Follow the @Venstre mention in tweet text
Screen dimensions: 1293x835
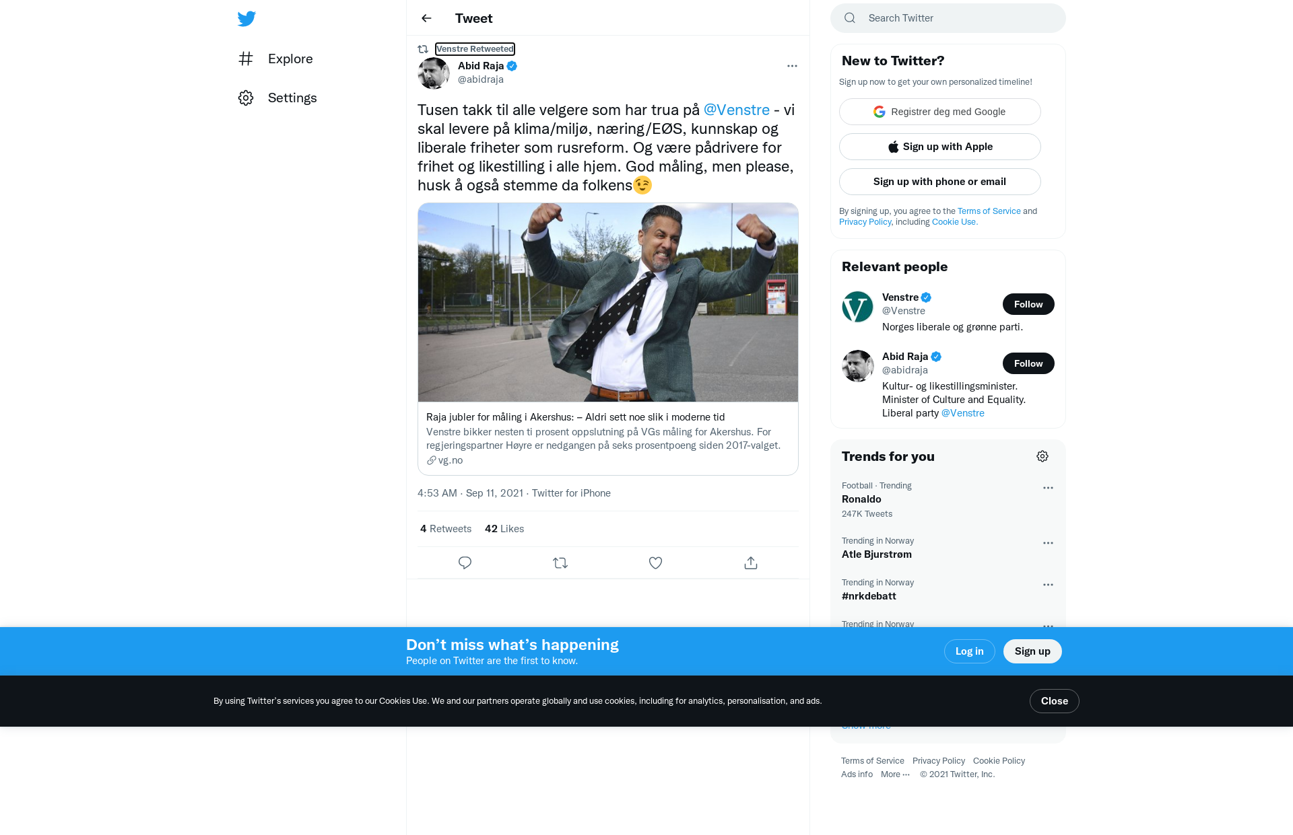[x=736, y=110]
